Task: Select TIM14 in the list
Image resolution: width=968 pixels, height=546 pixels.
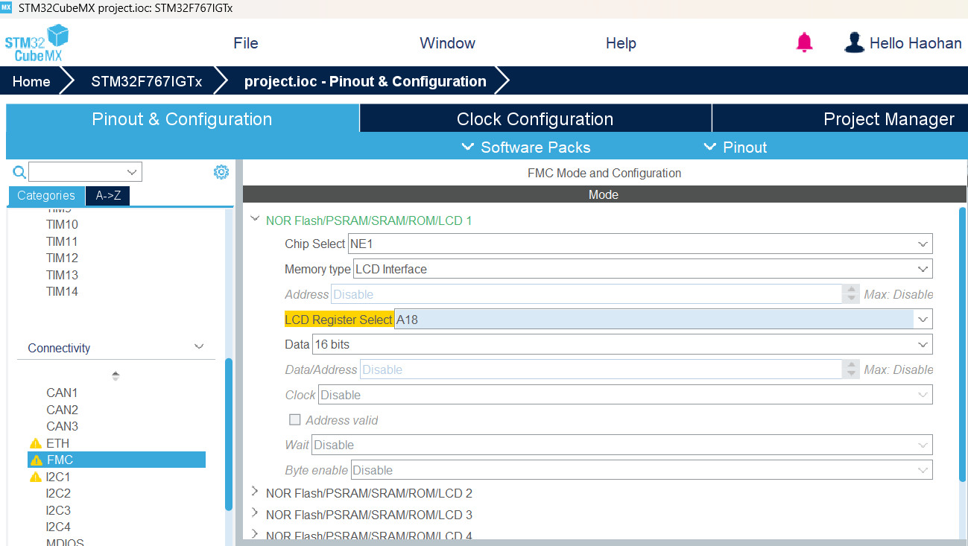Action: [x=62, y=291]
